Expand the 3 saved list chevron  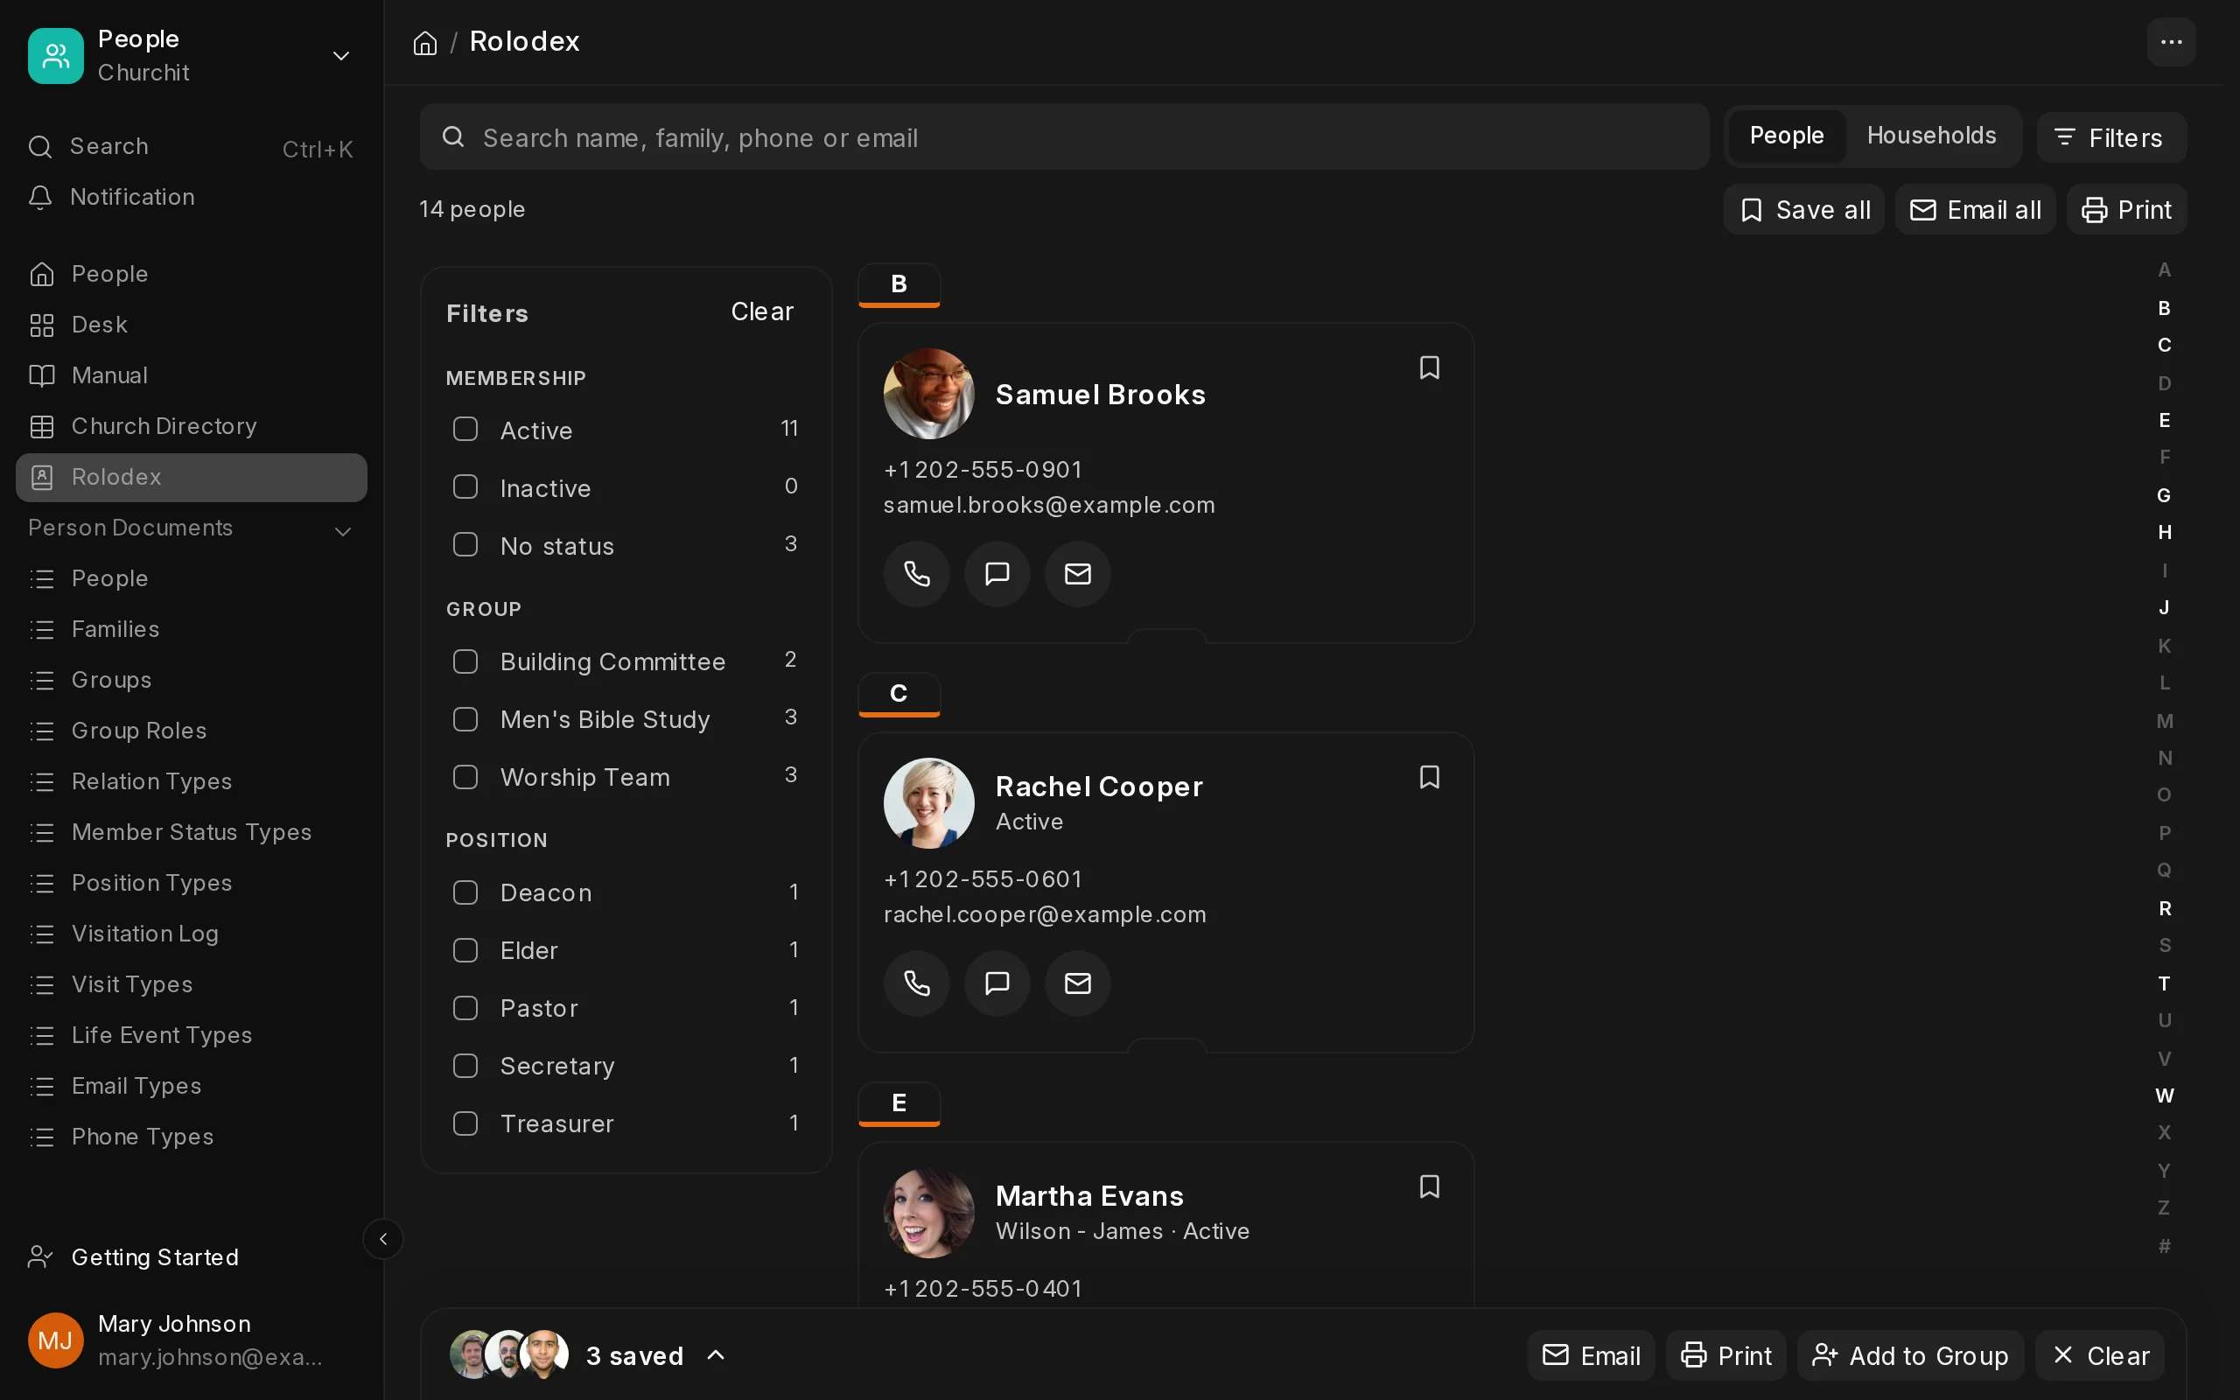coord(716,1355)
